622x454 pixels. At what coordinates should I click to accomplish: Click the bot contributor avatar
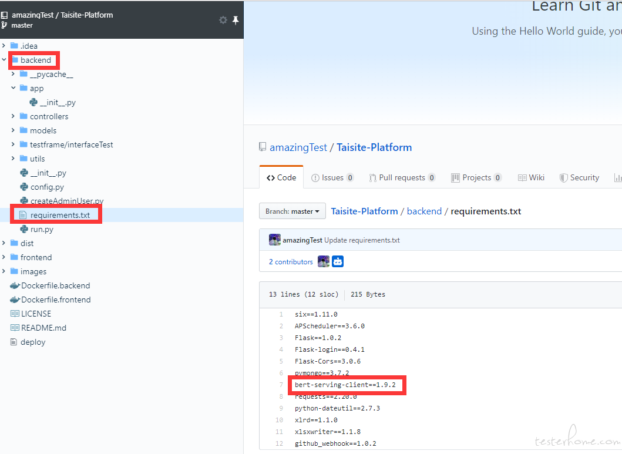pos(338,261)
